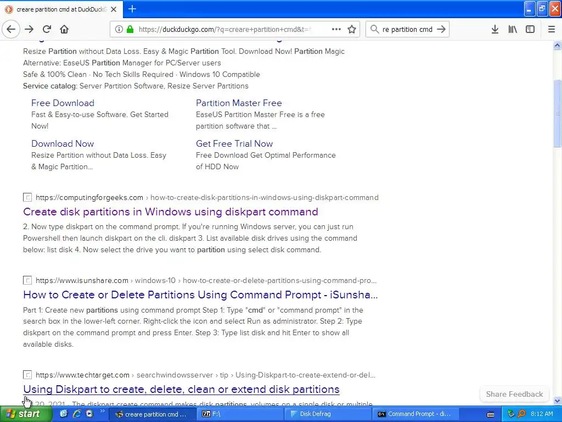
Task: Switch to the 7-Zip F:\ taskbar window
Action: click(x=240, y=414)
